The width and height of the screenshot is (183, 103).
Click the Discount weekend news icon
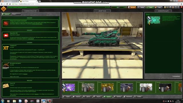[x=6, y=66]
